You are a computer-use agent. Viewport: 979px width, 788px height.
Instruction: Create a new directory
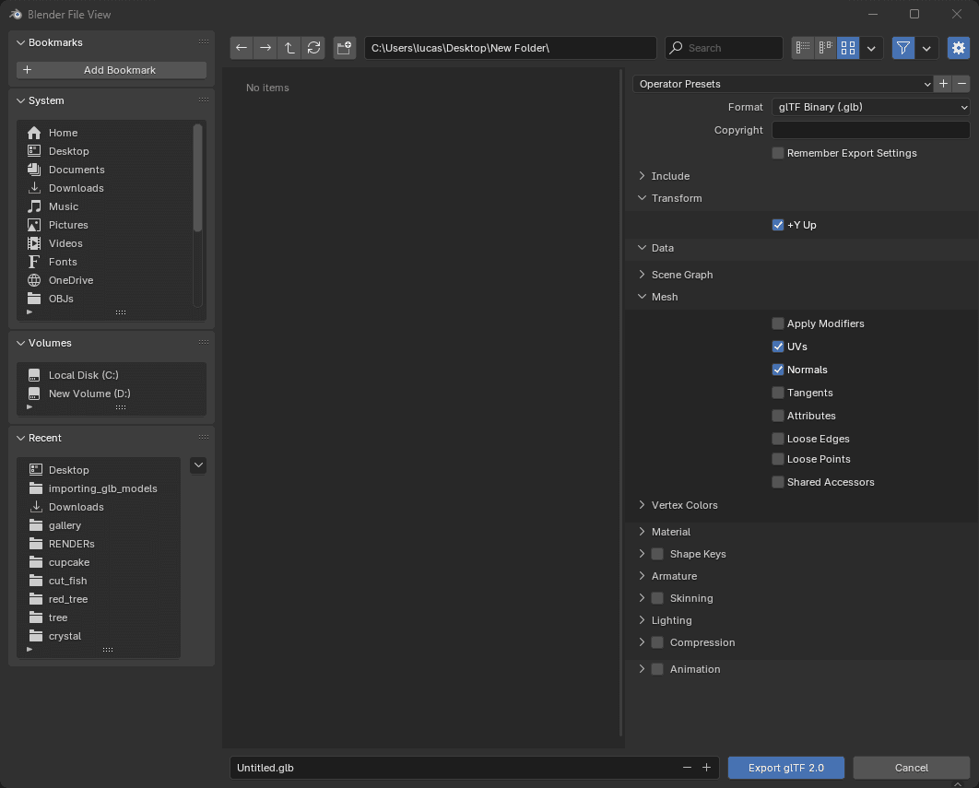coord(344,48)
